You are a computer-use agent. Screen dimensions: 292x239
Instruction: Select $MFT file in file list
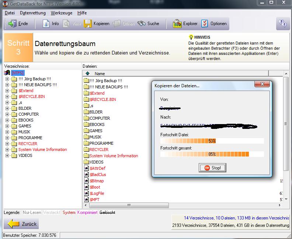pyautogui.click(x=94, y=200)
